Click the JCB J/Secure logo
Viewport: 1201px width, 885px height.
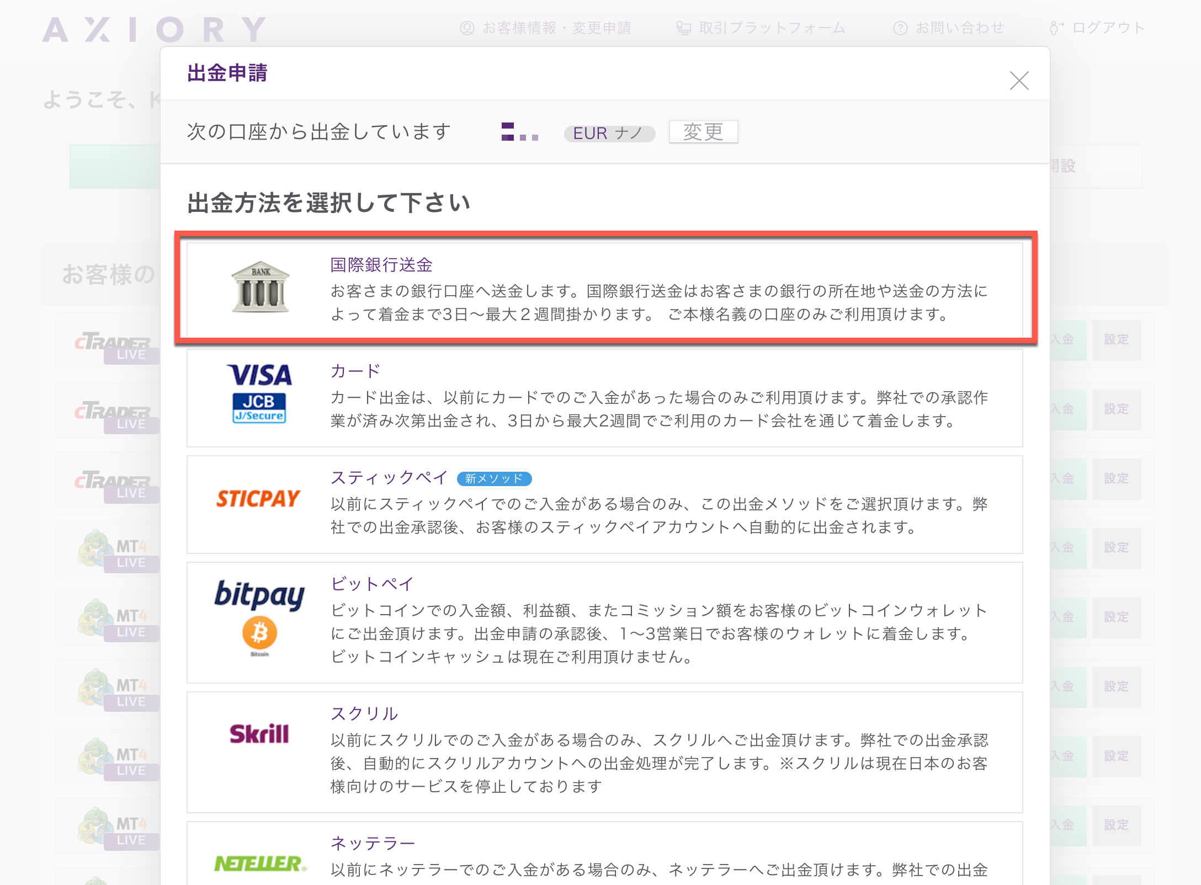pyautogui.click(x=259, y=408)
